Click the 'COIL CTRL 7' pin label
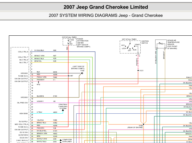This screenshot has width=192, height=143. pos(23,57)
